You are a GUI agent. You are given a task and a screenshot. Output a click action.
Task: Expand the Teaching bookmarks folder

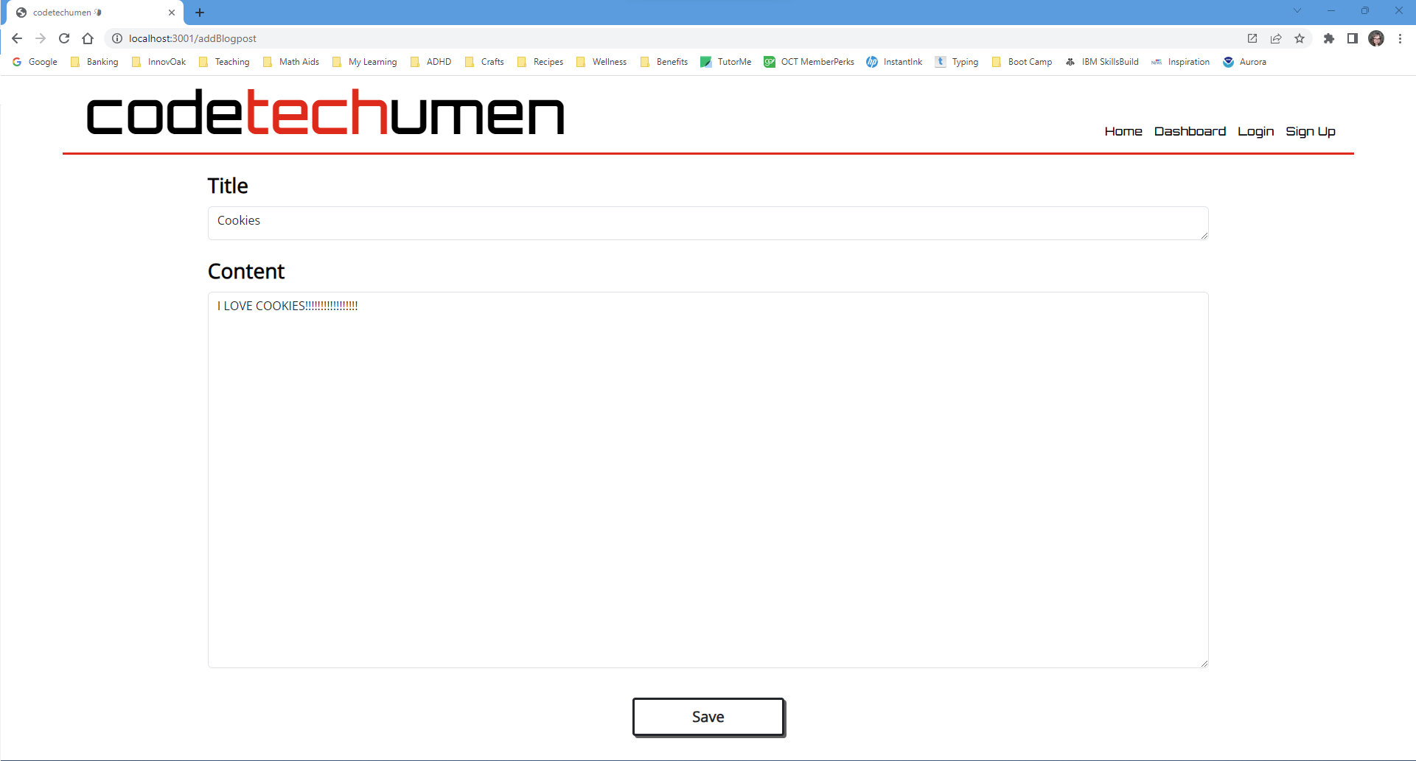(x=231, y=62)
